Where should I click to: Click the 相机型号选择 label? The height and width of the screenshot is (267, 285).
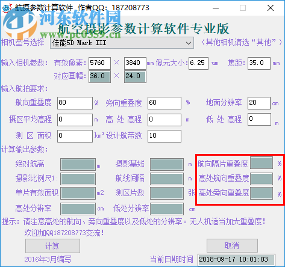click(22, 42)
